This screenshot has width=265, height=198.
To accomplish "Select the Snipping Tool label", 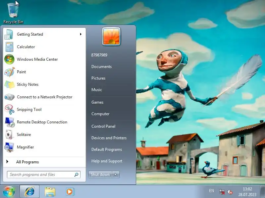I will tap(29, 110).
